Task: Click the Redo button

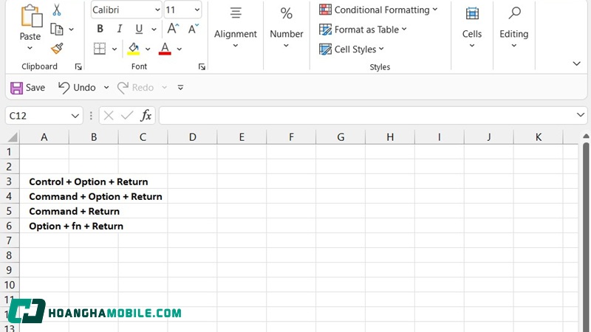Action: click(136, 88)
